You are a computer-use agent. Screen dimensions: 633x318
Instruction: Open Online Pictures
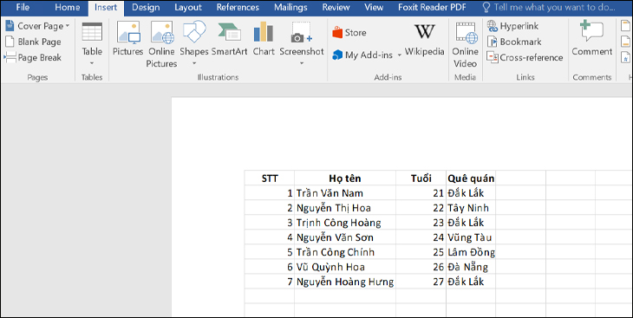click(x=161, y=44)
